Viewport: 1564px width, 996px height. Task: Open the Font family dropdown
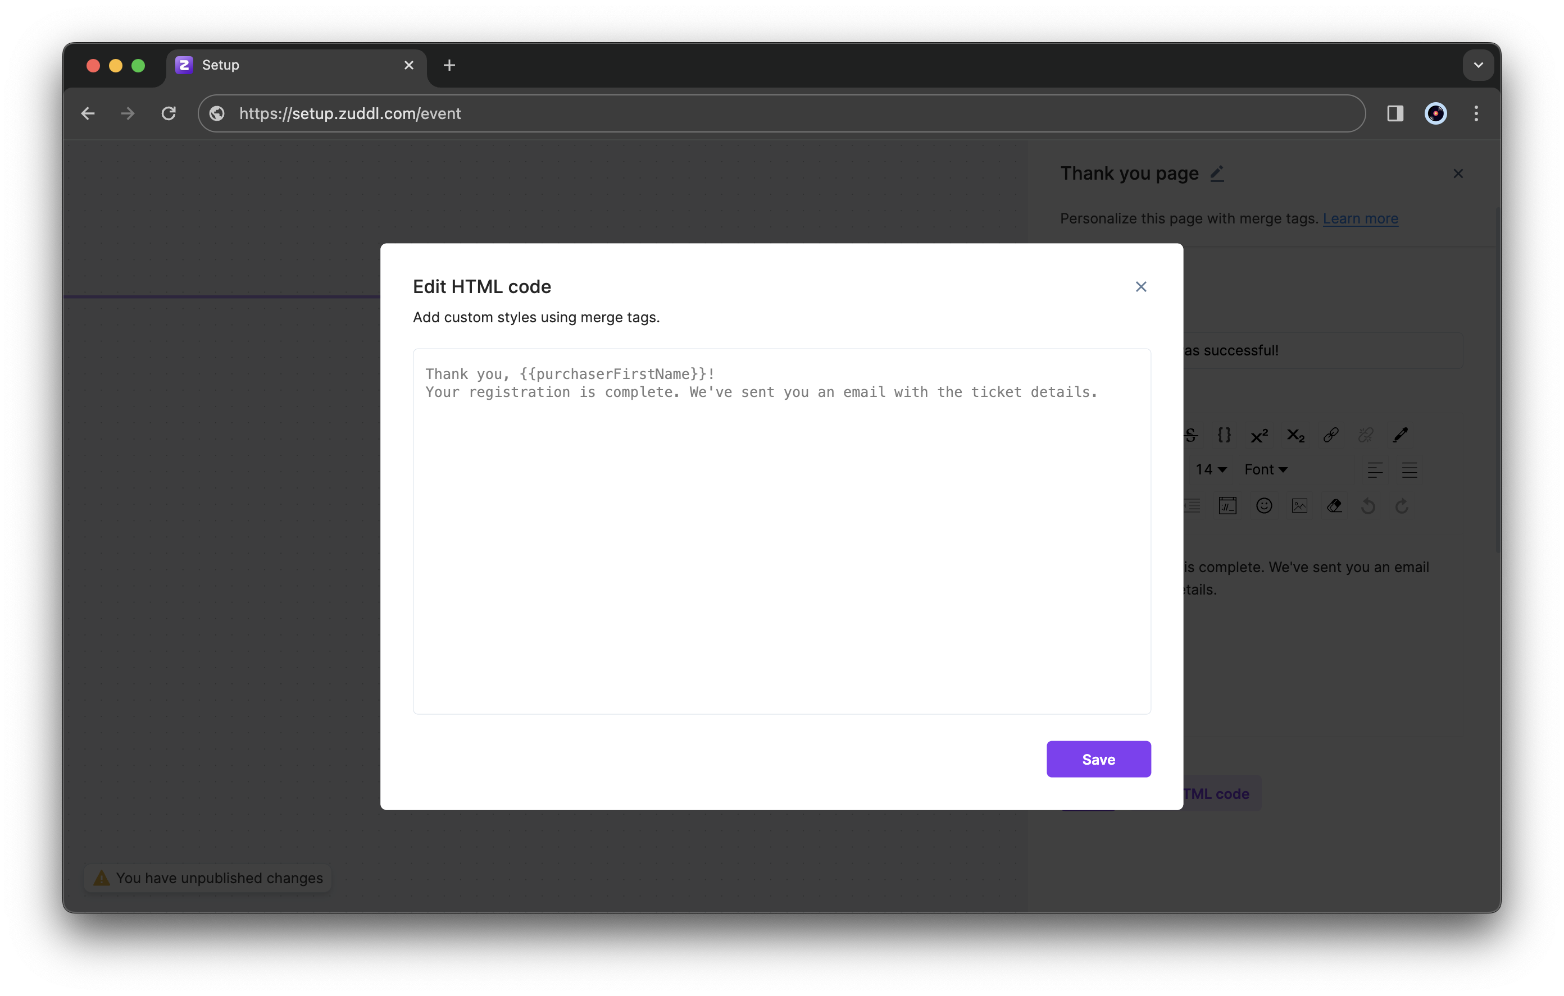pos(1265,469)
